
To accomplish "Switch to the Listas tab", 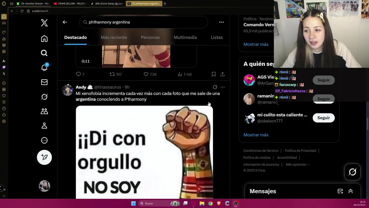I will coord(217,37).
